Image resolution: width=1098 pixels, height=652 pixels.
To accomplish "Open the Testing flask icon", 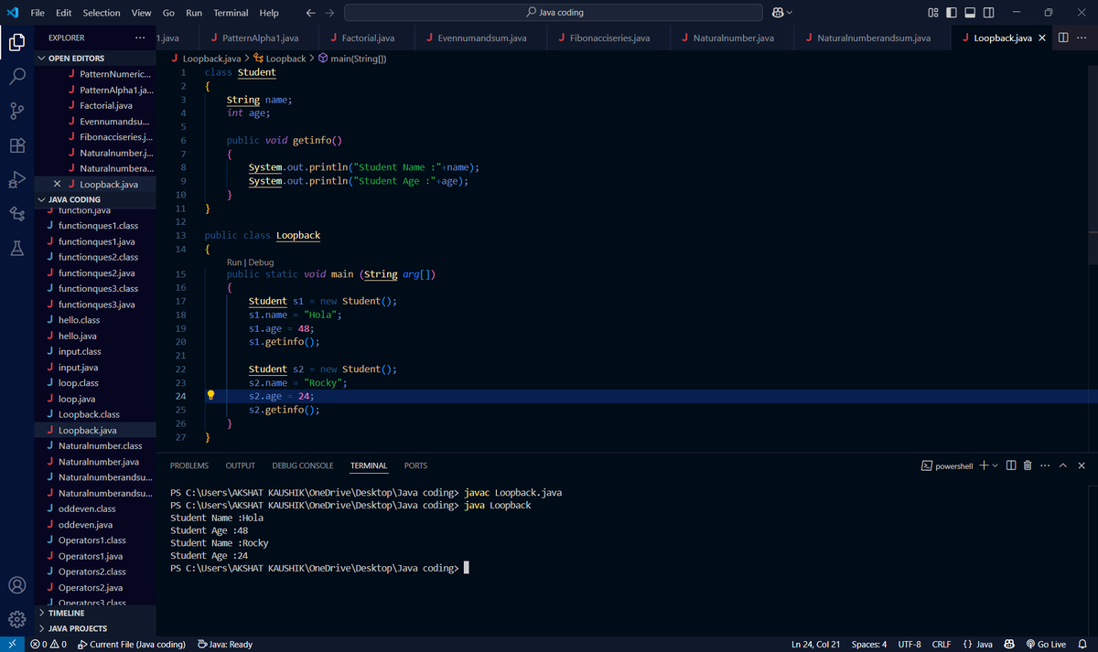I will (x=16, y=248).
